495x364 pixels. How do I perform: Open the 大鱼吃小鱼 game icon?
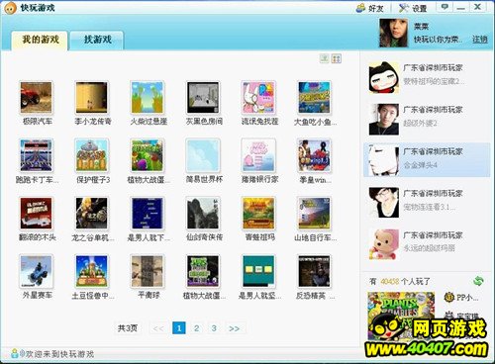[314, 98]
